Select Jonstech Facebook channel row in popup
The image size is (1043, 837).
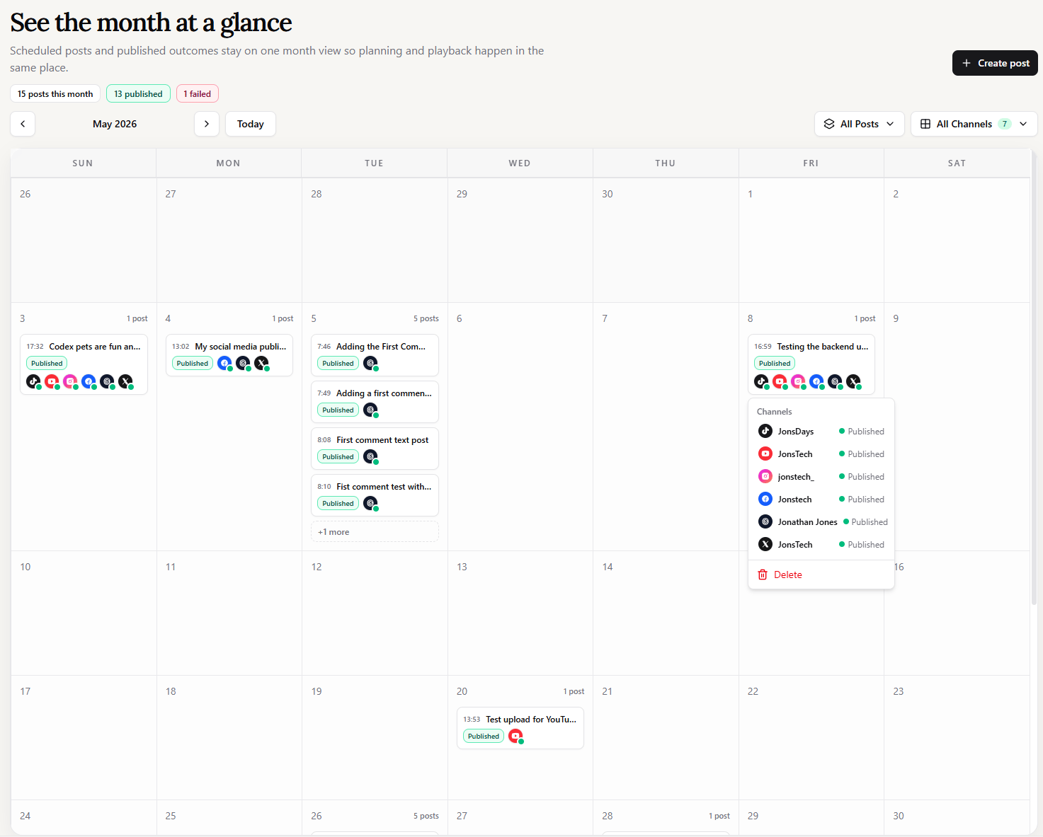click(821, 499)
